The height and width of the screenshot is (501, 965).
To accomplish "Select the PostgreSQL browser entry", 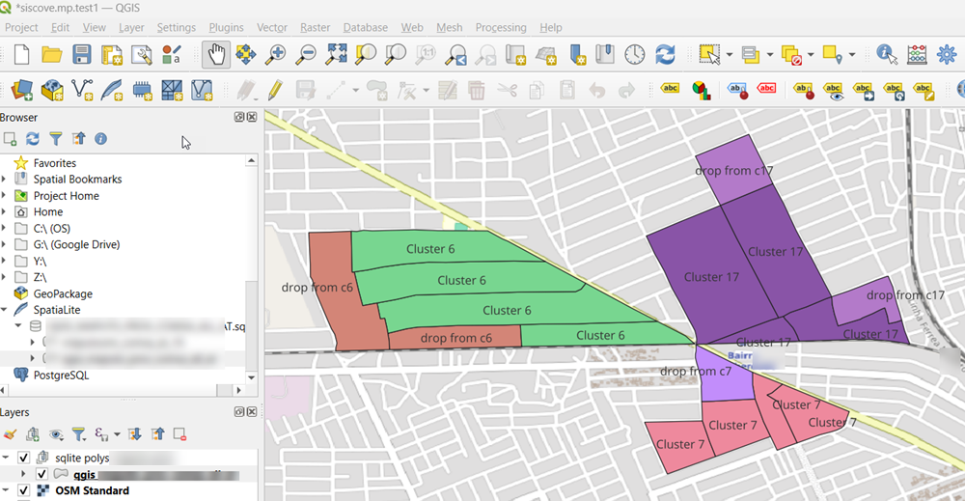I will [x=61, y=376].
